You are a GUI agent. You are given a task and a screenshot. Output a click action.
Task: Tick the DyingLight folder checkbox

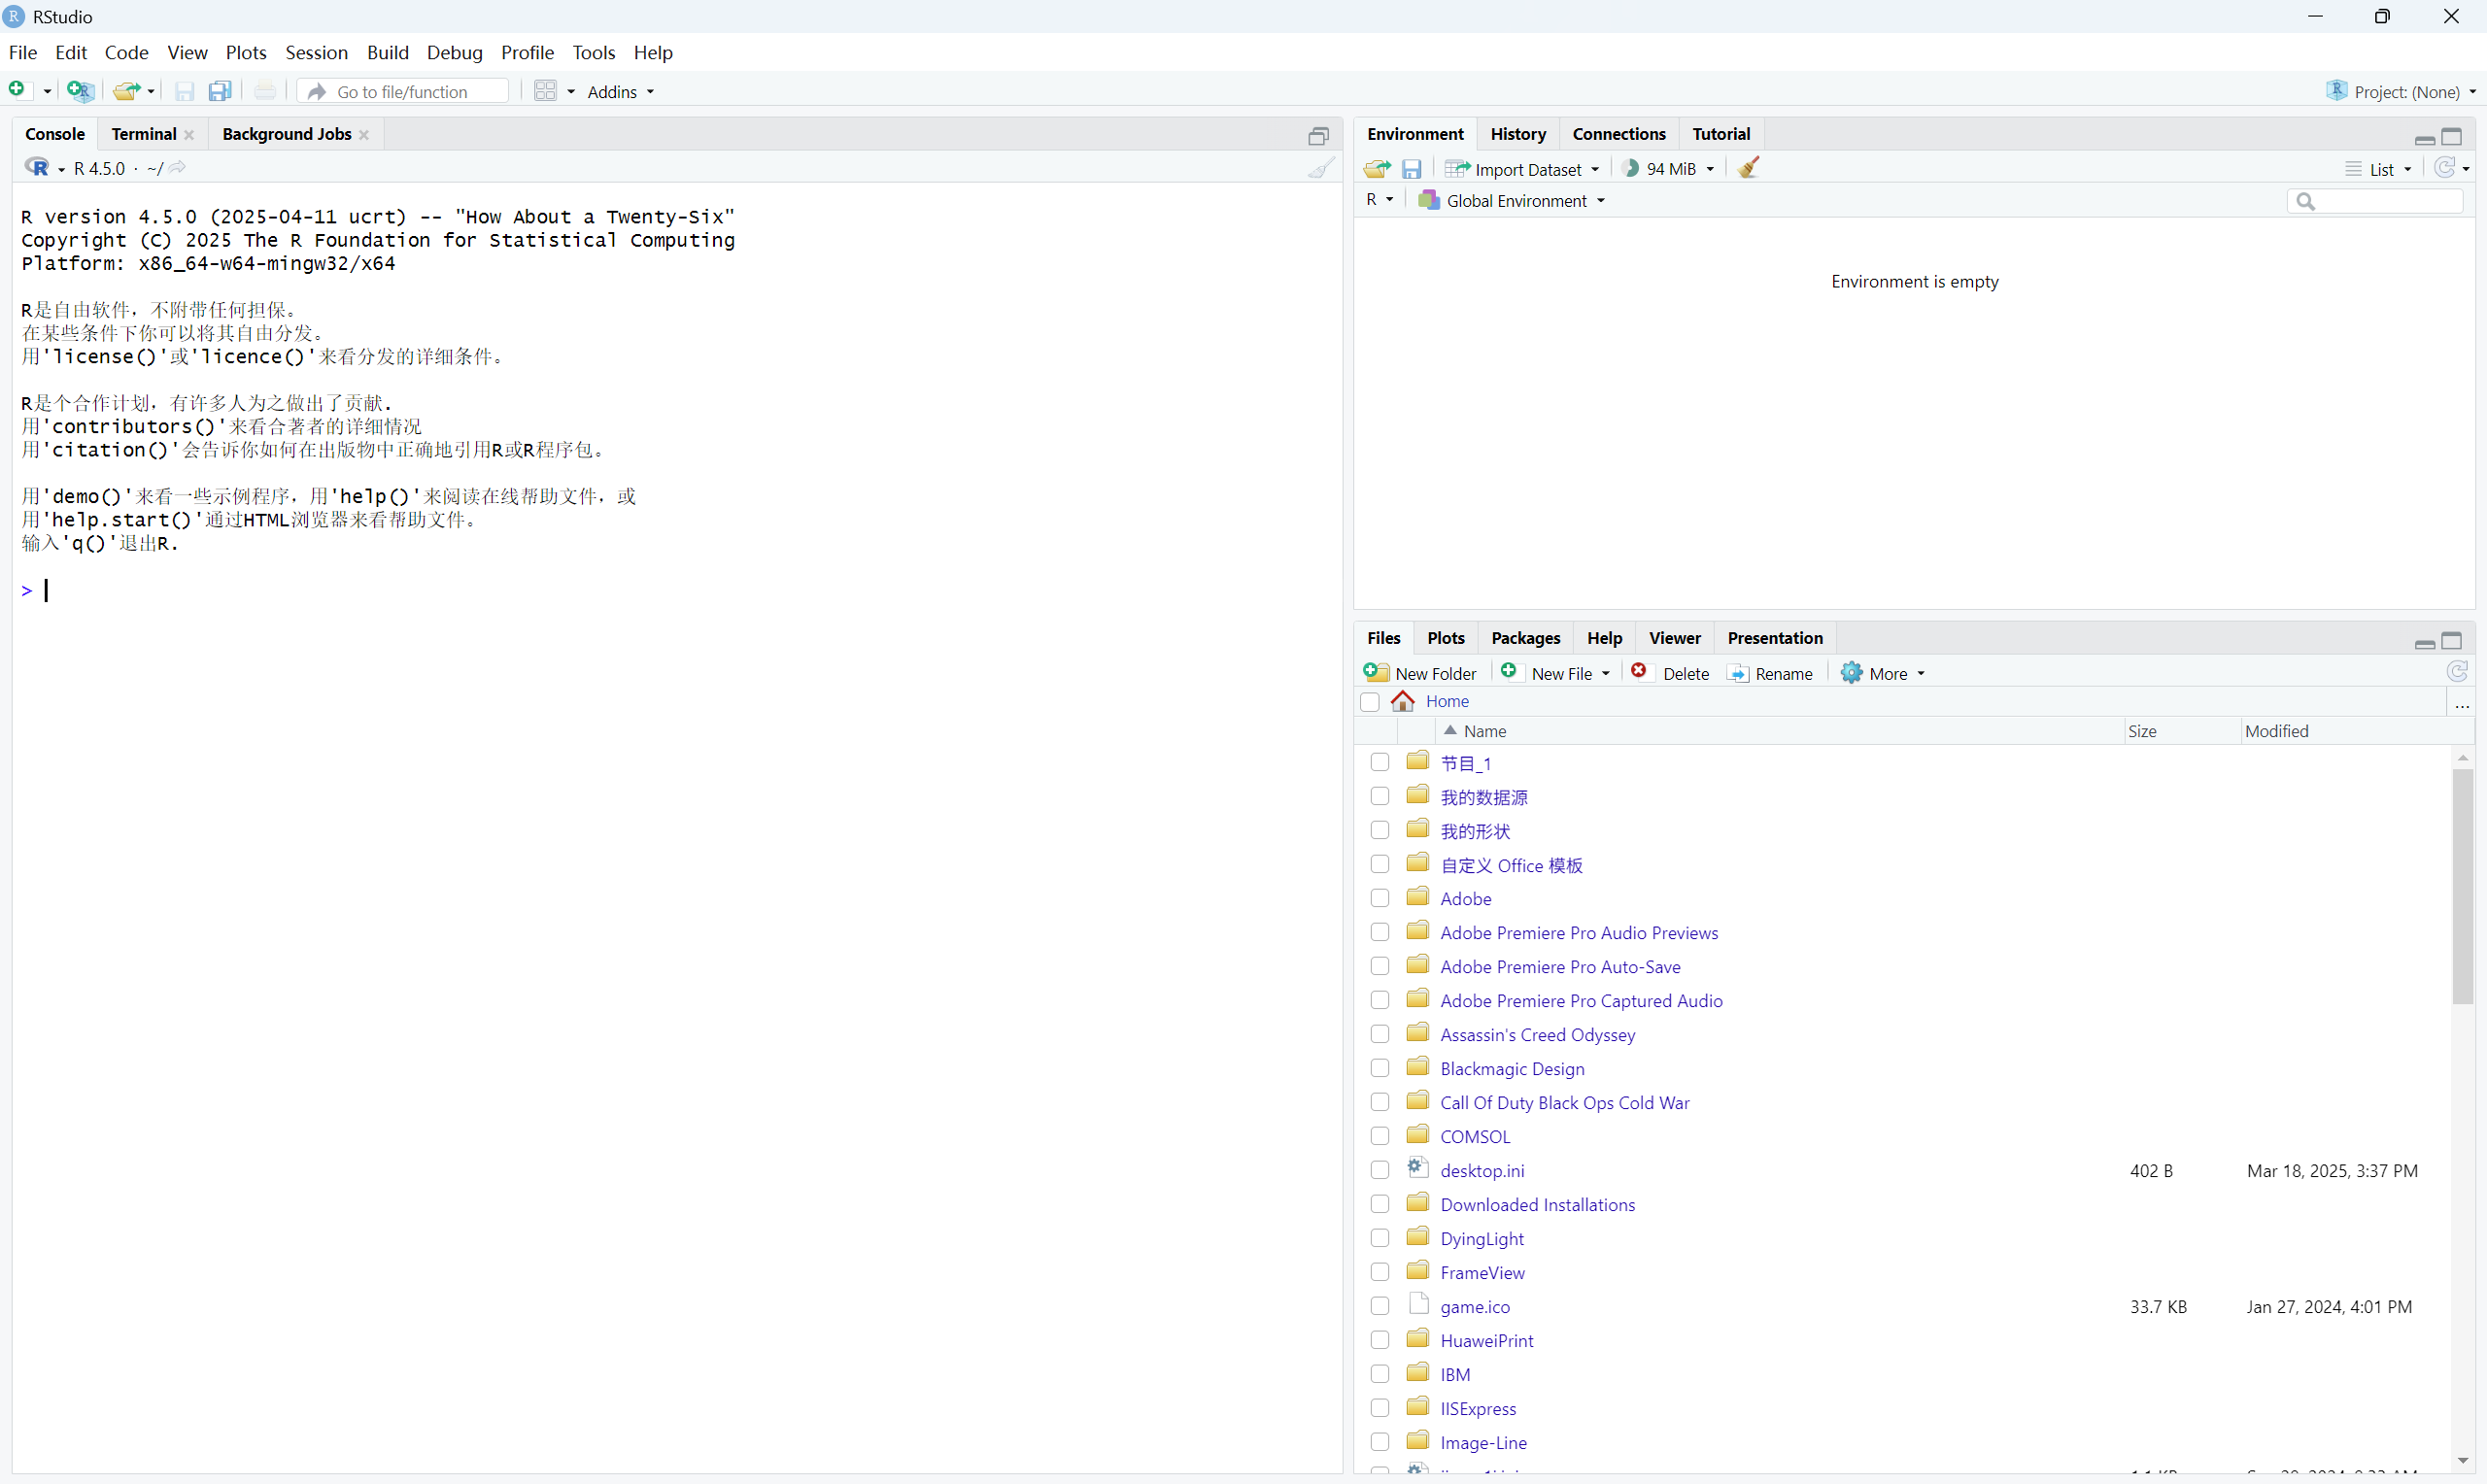(1380, 1238)
